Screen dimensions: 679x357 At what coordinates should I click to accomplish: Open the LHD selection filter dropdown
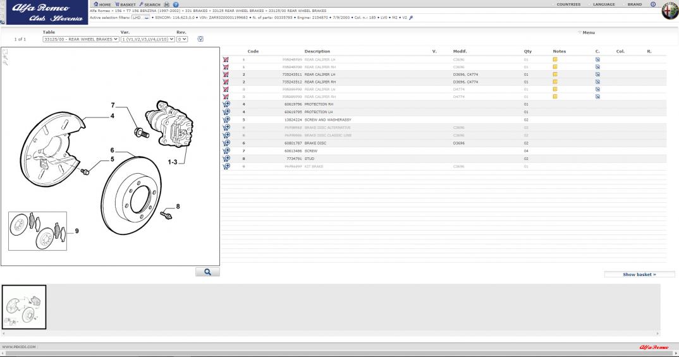141,18
